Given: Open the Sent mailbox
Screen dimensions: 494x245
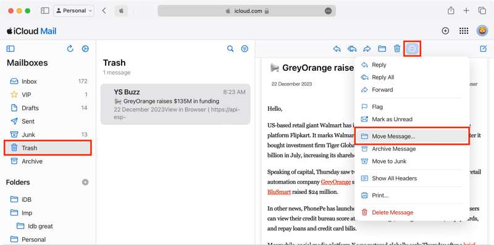Looking at the screenshot, I should pyautogui.click(x=48, y=121).
